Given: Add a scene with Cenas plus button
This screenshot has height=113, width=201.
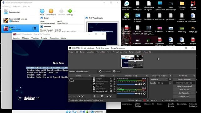Looking at the screenshot, I should click(x=70, y=96).
